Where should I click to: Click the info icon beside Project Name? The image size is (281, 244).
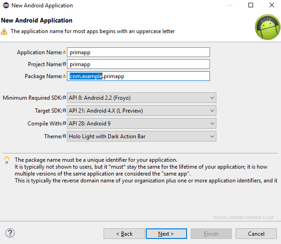65,64
